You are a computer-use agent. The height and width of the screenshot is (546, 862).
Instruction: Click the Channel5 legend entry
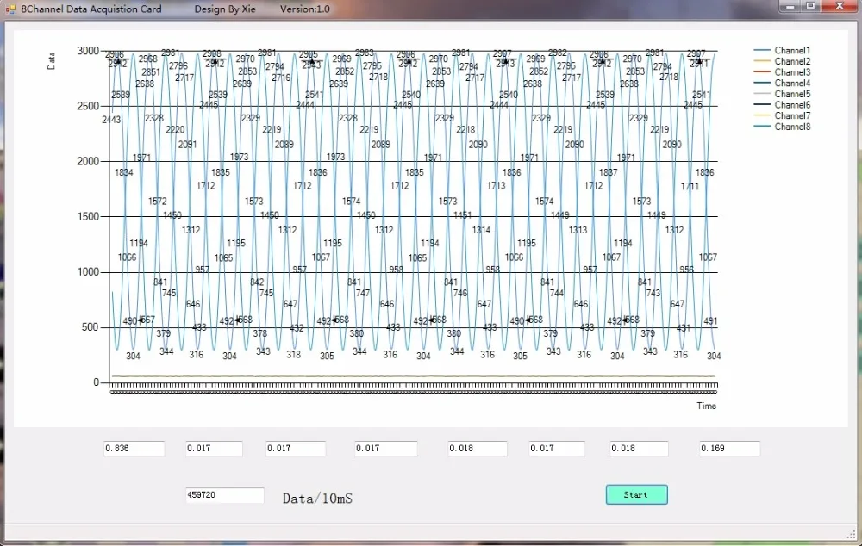[x=782, y=94]
